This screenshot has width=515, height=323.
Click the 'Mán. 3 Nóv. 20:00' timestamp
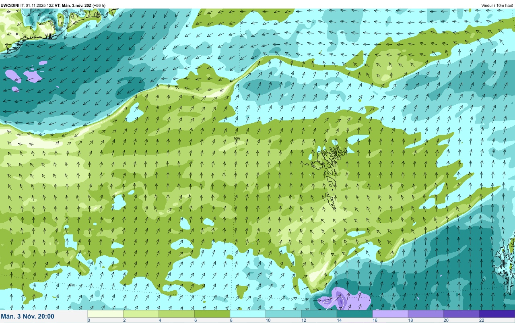point(28,317)
